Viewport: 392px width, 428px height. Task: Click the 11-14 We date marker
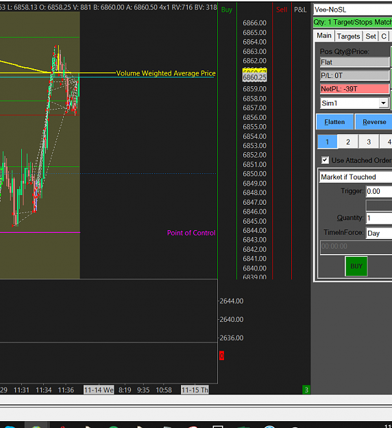(99, 390)
